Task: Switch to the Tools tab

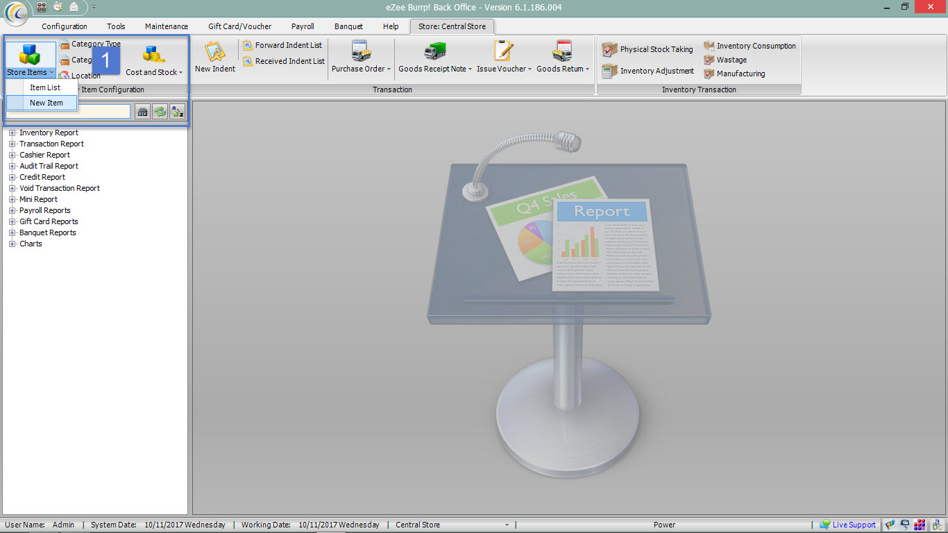Action: (x=116, y=26)
